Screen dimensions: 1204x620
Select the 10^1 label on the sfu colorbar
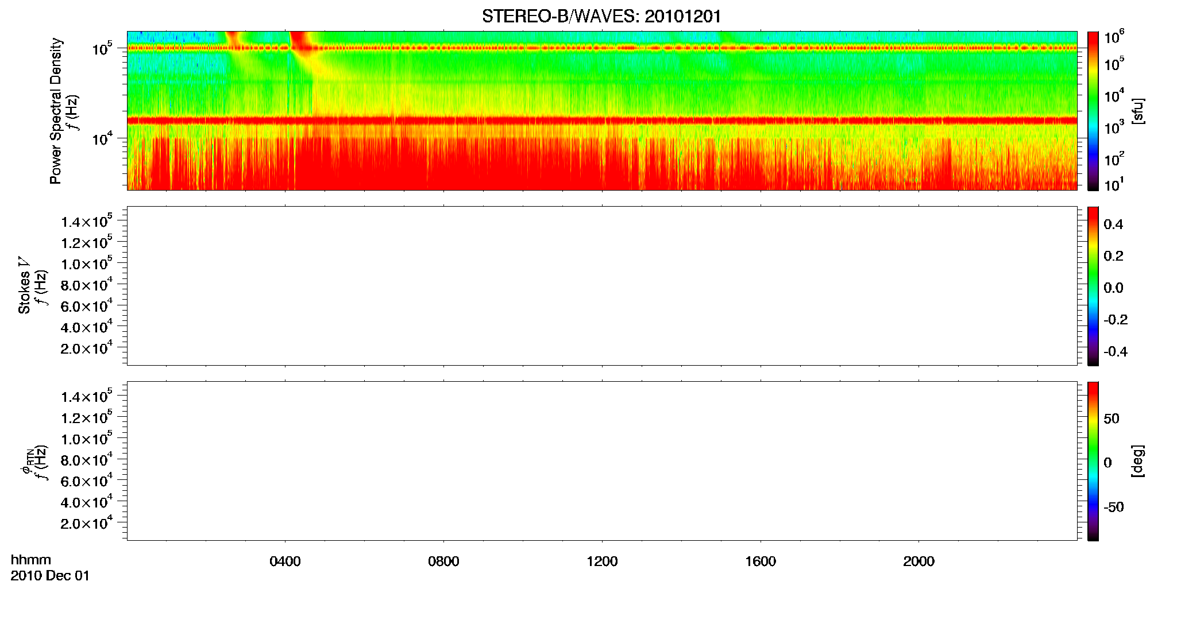coord(1114,184)
